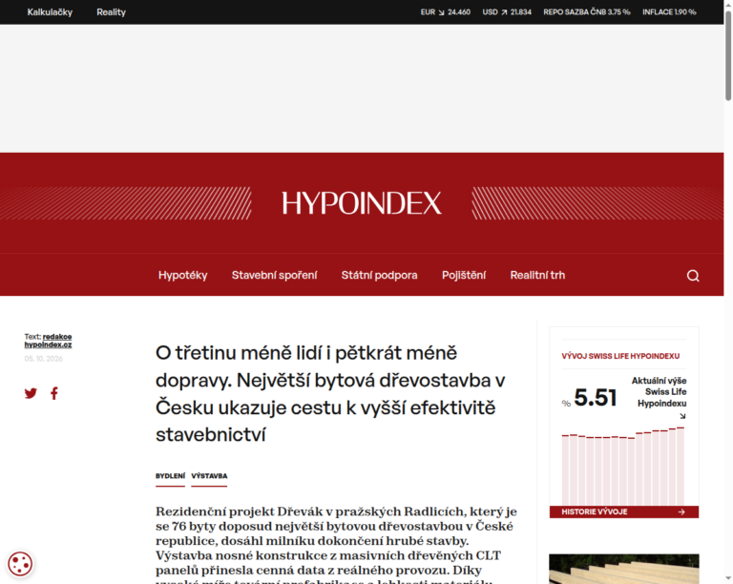733x584 pixels.
Task: Click the article date 05. 10. 2026
Action: [44, 359]
